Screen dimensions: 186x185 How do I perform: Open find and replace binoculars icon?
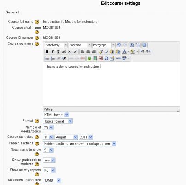coord(132,45)
